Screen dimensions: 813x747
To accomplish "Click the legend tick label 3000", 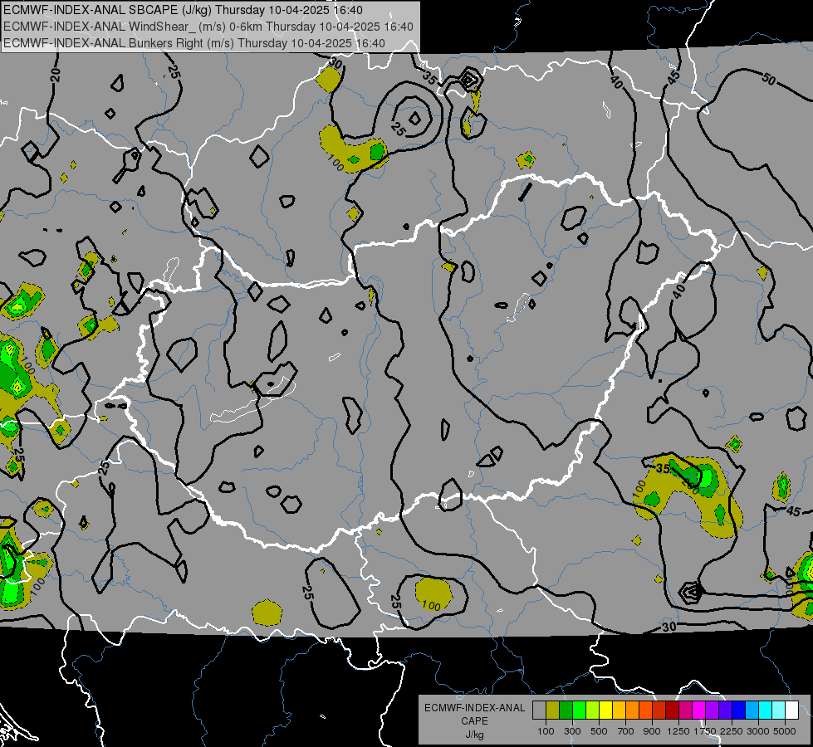I will click(x=758, y=731).
